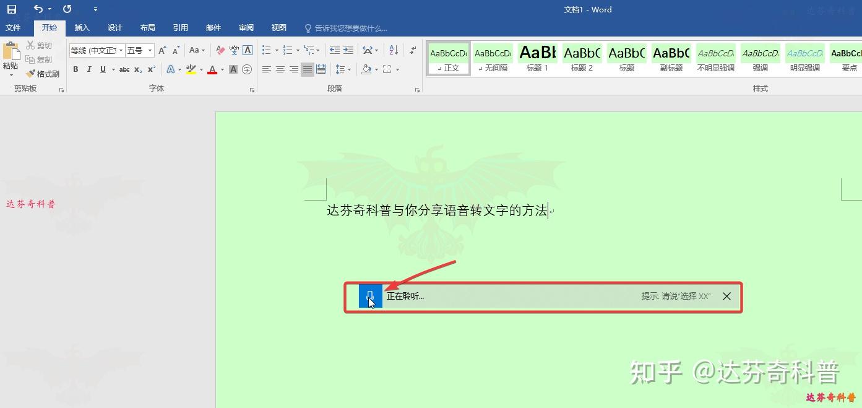
Task: Activate the 格式刷 format painter
Action: point(43,74)
